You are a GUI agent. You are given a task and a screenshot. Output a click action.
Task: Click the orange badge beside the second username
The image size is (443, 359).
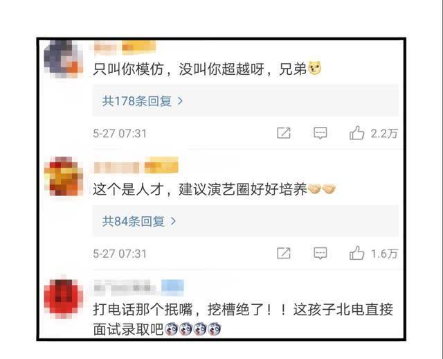[161, 165]
